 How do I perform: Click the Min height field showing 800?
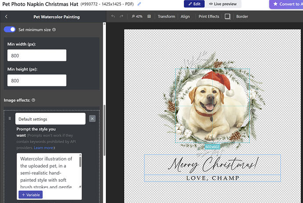(x=37, y=80)
